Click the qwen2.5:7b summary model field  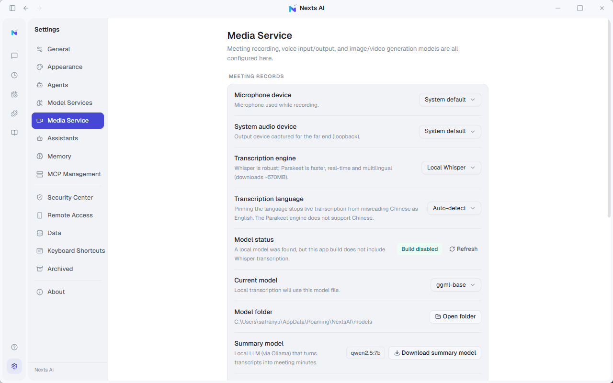(x=365, y=353)
